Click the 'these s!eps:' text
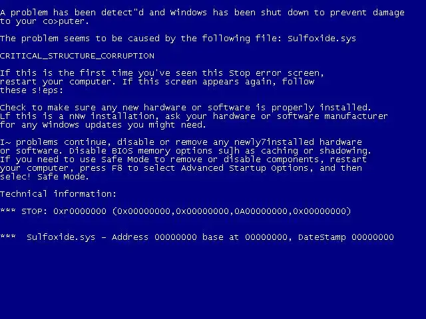Image resolution: width=426 pixels, height=319 pixels. coord(31,90)
